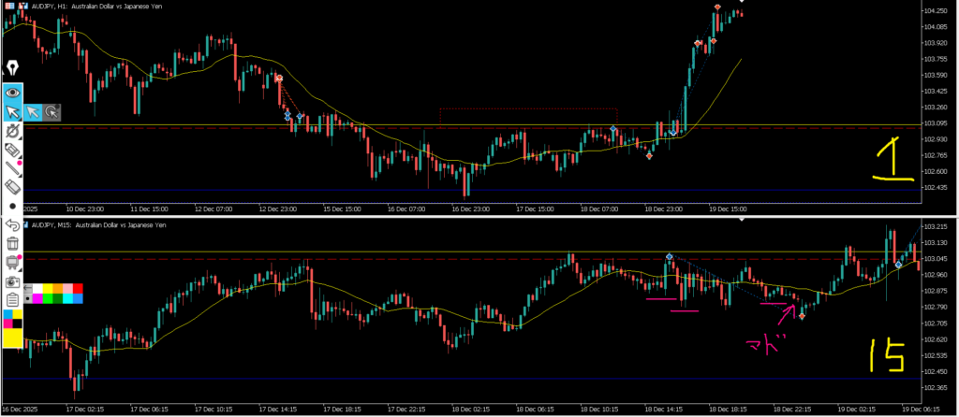Click the dot button in the color palette

(28, 298)
